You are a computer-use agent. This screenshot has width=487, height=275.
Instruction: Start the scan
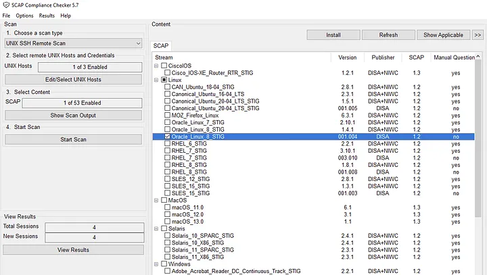[73, 140]
